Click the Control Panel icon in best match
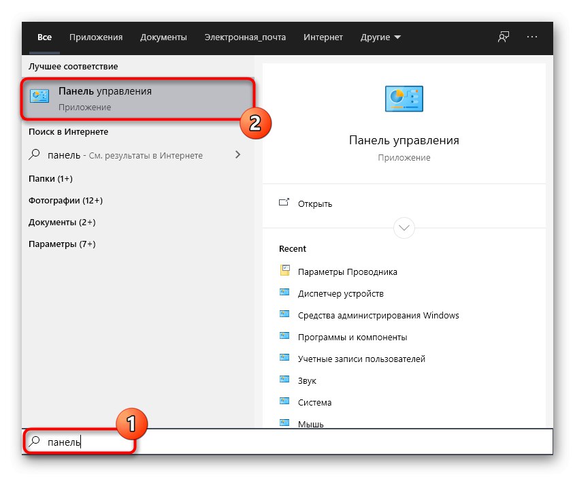This screenshot has width=575, height=477. (x=39, y=98)
